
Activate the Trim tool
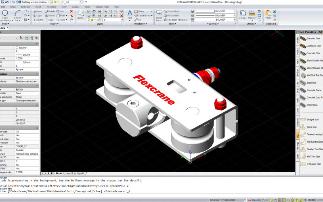tap(61, 11)
